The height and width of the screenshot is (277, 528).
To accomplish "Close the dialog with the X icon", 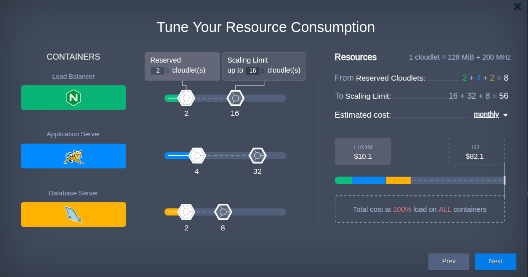I will coord(517,7).
